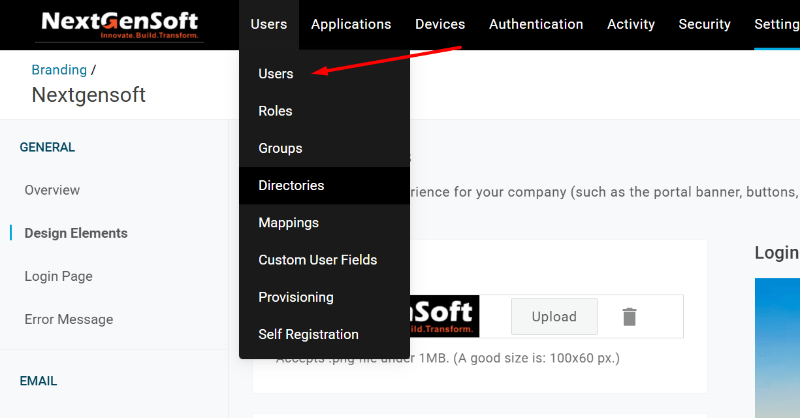
Task: Select Users from the dropdown list
Action: click(x=276, y=74)
